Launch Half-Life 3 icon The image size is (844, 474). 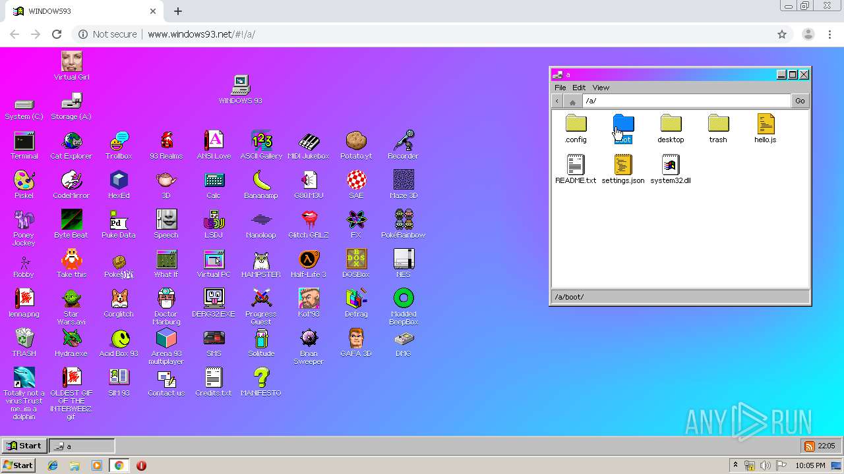(309, 264)
